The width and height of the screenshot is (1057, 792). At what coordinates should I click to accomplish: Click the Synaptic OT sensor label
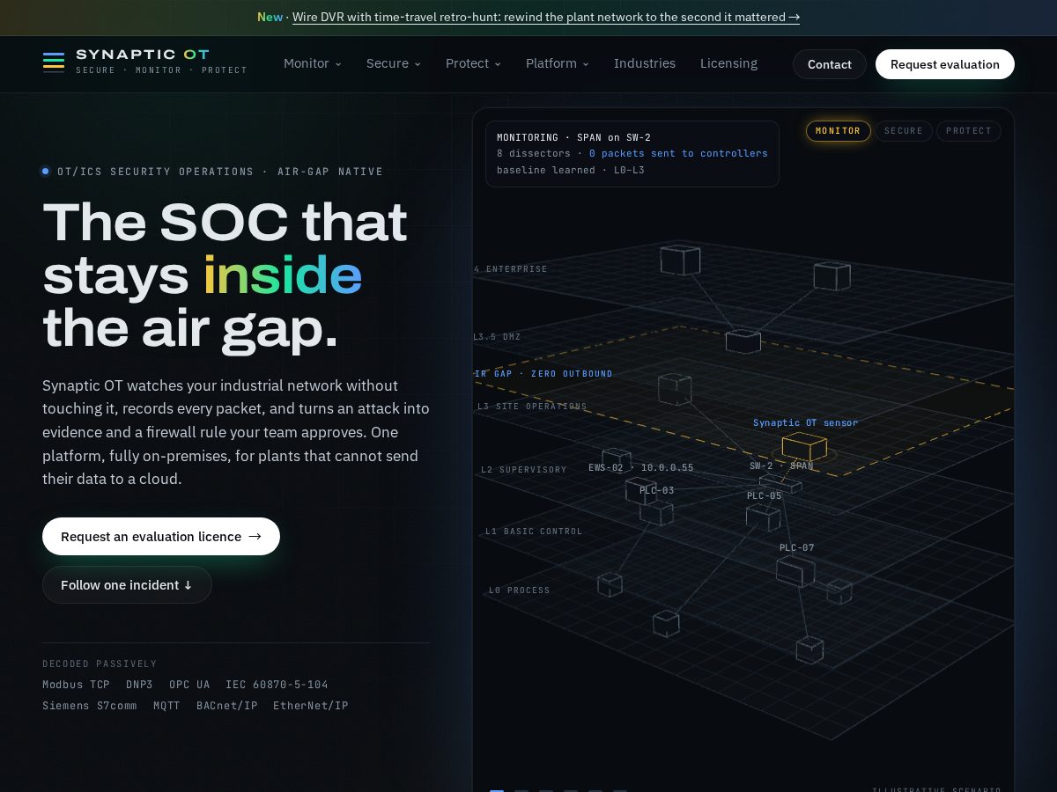tap(805, 423)
